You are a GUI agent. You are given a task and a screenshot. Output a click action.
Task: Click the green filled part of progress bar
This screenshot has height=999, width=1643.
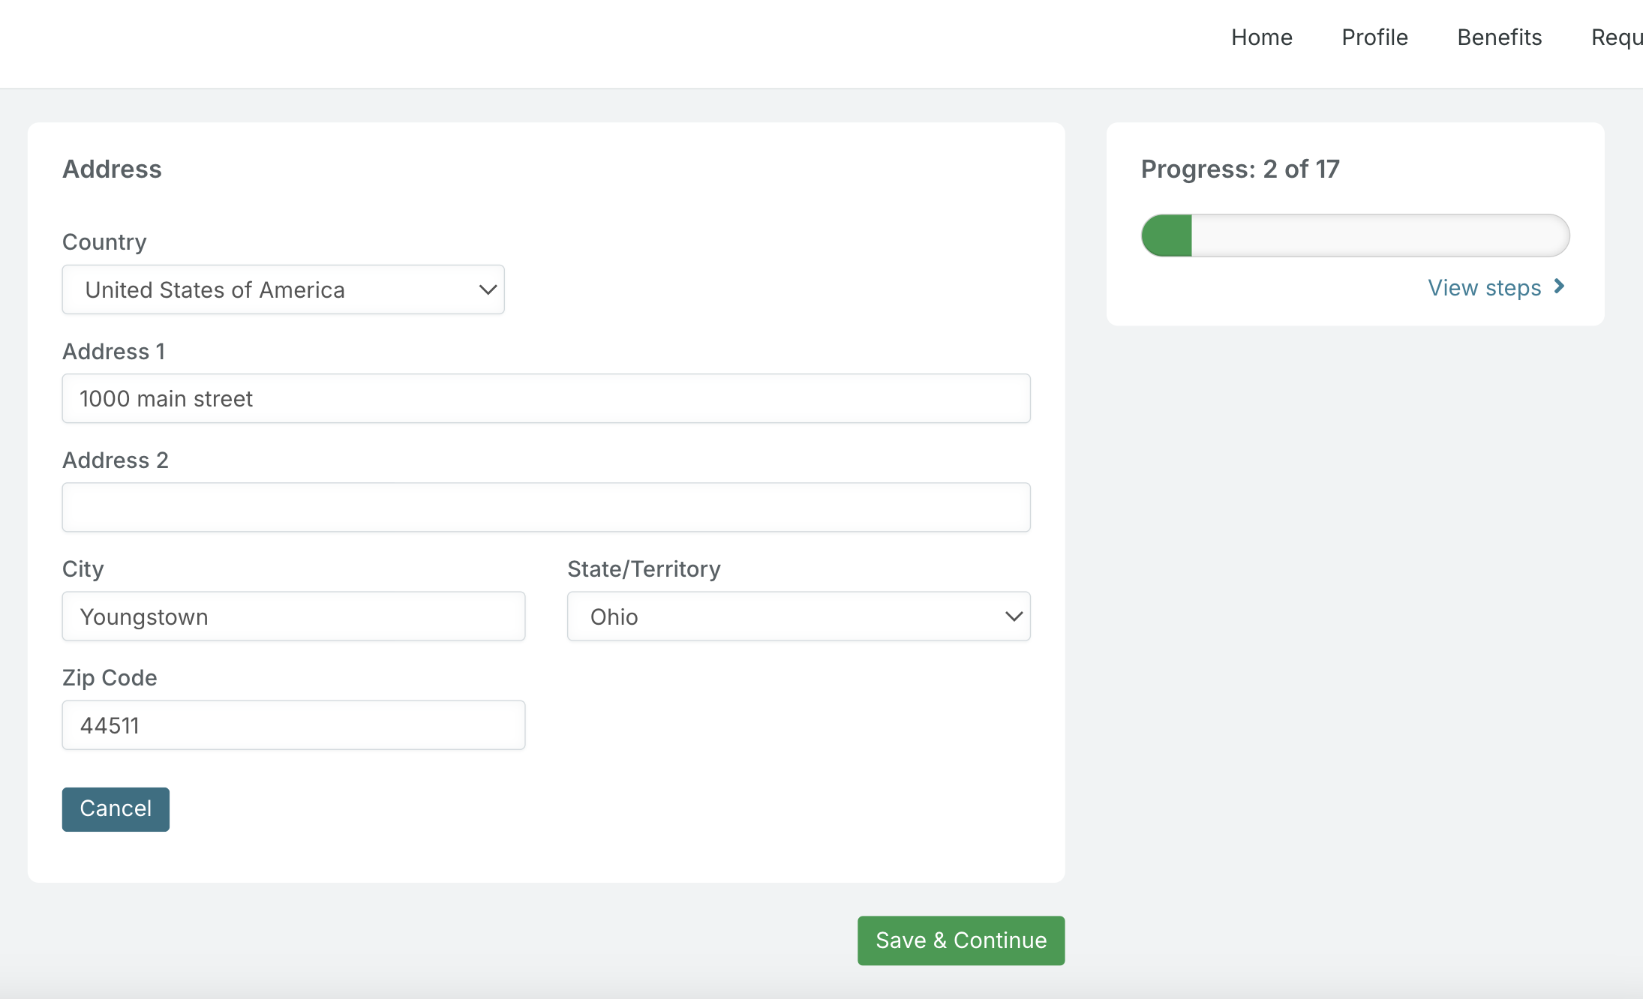click(1168, 235)
